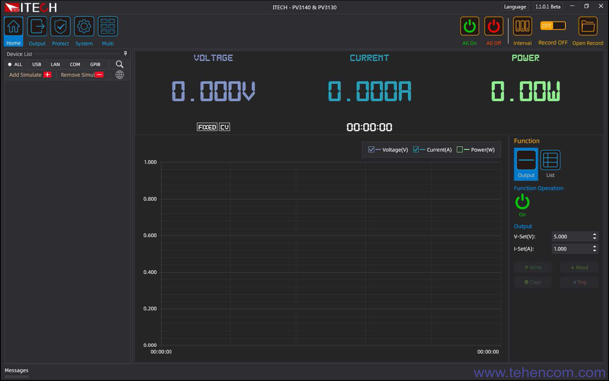Select the ALL device filter
Screen dimensions: 609x381
click(x=15, y=64)
